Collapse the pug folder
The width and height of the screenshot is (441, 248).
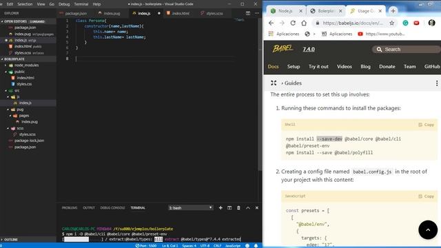tap(20, 110)
